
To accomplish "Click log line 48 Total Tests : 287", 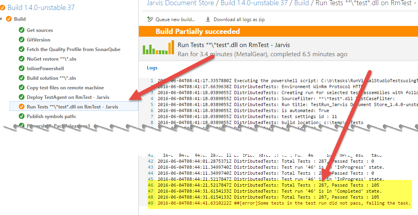I will click(x=268, y=197).
